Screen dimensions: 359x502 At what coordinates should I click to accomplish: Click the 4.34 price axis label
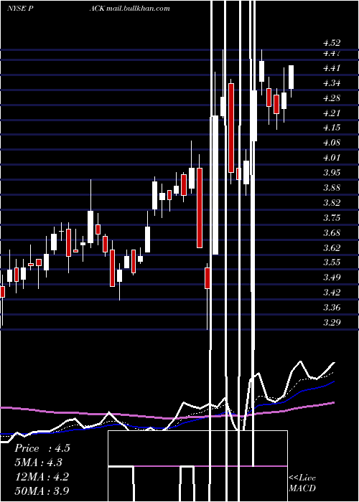click(x=332, y=83)
